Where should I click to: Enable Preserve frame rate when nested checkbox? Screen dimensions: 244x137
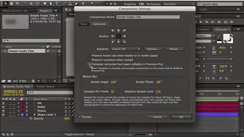pos(89,56)
